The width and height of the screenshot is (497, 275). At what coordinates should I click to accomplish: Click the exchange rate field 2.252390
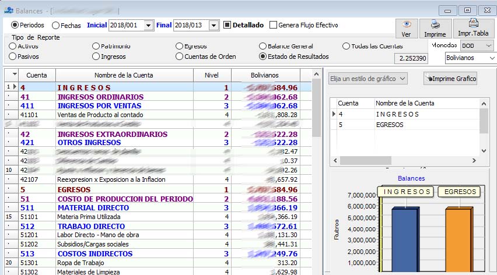click(411, 58)
